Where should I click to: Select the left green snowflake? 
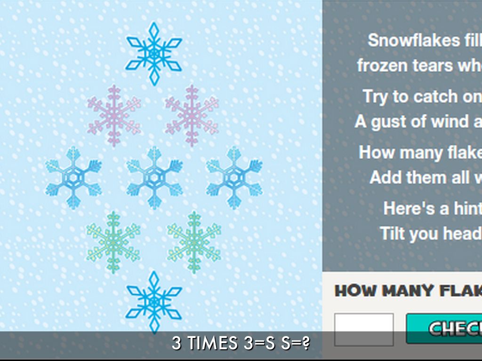click(113, 242)
